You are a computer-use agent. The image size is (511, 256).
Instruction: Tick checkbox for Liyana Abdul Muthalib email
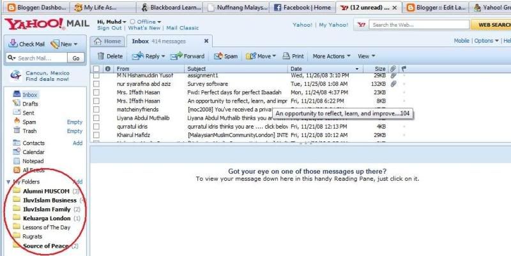click(x=96, y=118)
